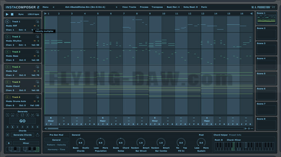Open Track 6 Mode: Drums Auto selector
Viewport: 281px width, 157px height.
tap(16, 101)
